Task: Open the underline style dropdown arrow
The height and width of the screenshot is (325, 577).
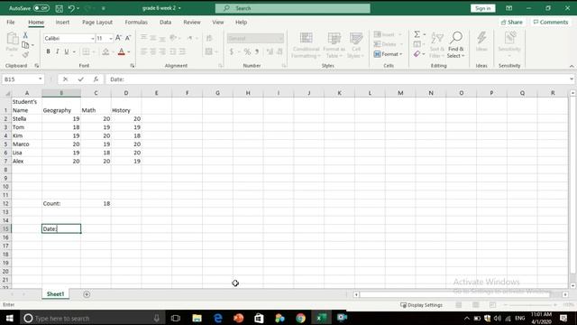Action: point(74,52)
